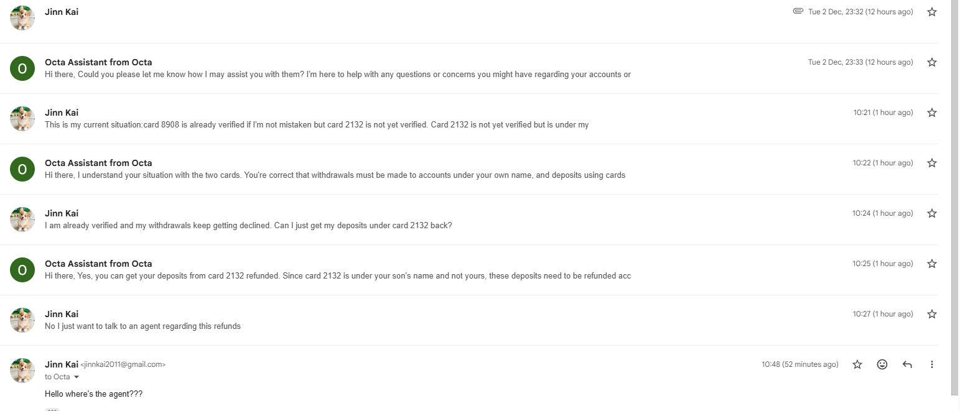Toggle star on Octa Assistant's 10:25 message
The image size is (960, 411).
931,264
